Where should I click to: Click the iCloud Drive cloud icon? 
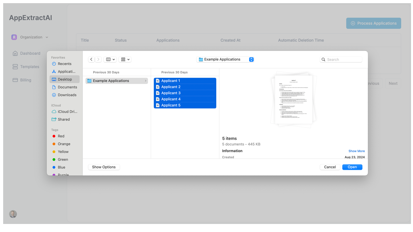(54, 112)
